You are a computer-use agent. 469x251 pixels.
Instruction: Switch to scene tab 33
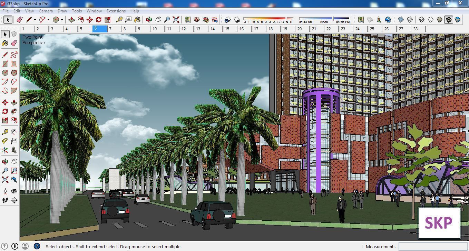point(416,29)
